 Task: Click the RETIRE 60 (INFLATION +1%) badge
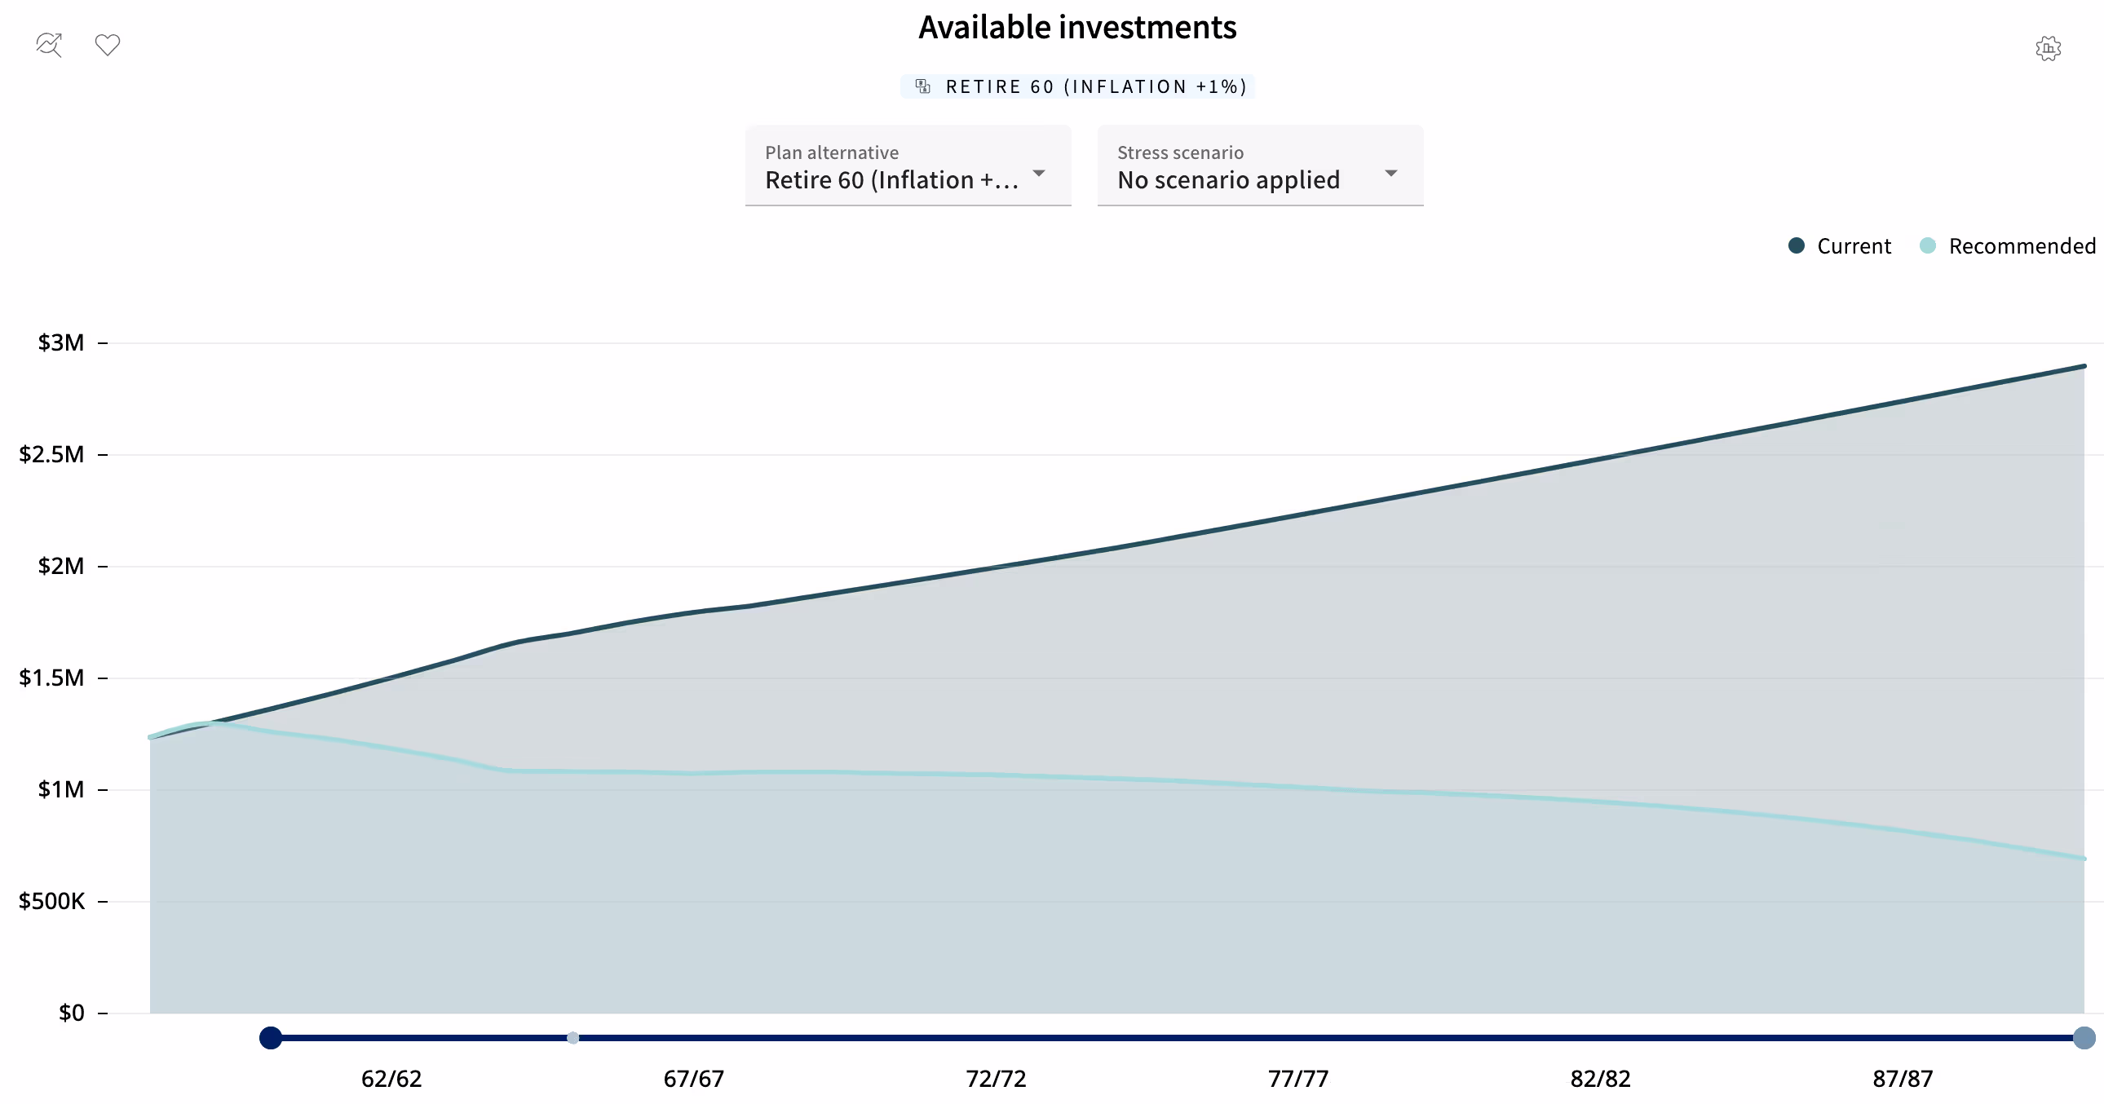pyautogui.click(x=1077, y=86)
